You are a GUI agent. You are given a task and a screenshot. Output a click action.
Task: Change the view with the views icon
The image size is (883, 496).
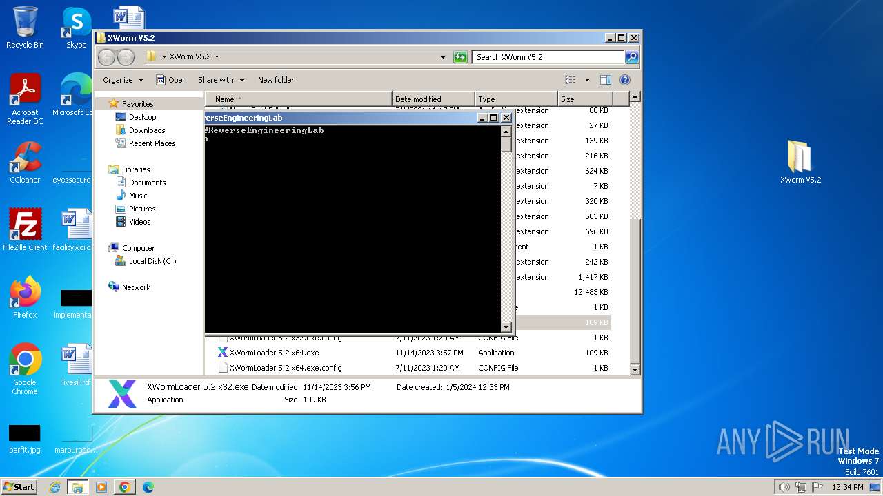pos(571,80)
